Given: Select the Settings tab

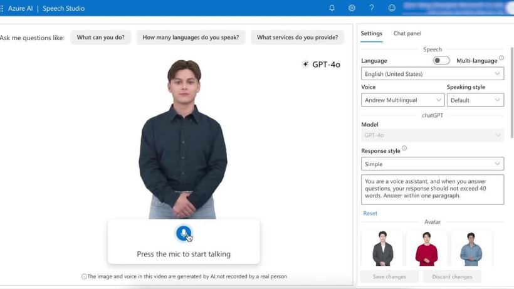Looking at the screenshot, I should point(371,33).
